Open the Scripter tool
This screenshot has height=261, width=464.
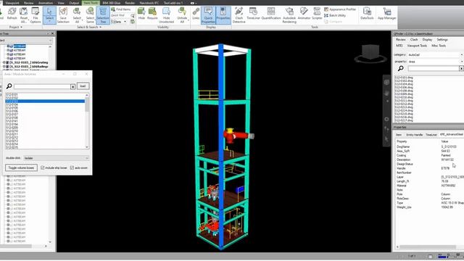[x=317, y=14]
